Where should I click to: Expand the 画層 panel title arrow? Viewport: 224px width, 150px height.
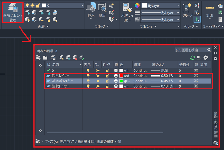click(x=48, y=26)
